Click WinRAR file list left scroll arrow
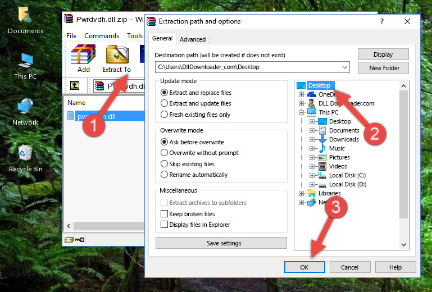The width and height of the screenshot is (432, 292). [69, 226]
